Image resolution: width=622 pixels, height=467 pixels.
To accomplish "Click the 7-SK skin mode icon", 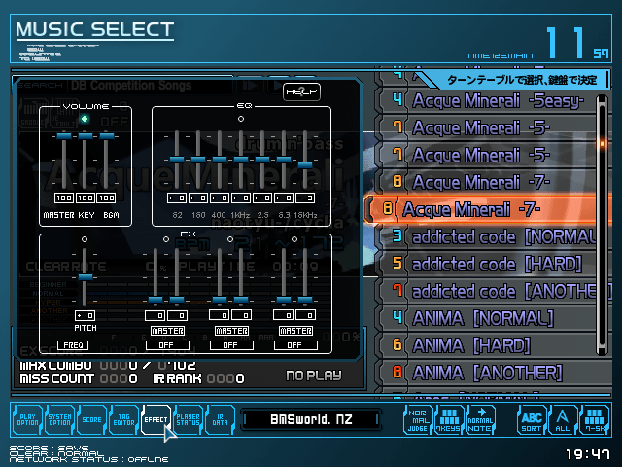I will point(594,420).
